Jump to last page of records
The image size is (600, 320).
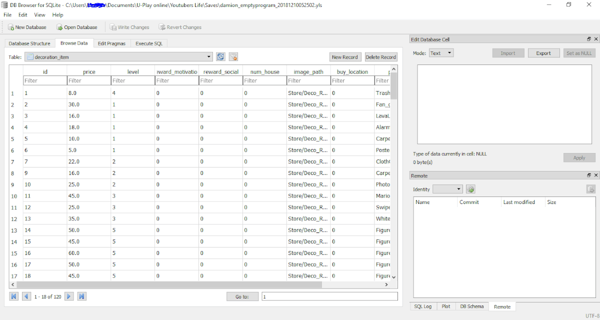click(x=81, y=296)
